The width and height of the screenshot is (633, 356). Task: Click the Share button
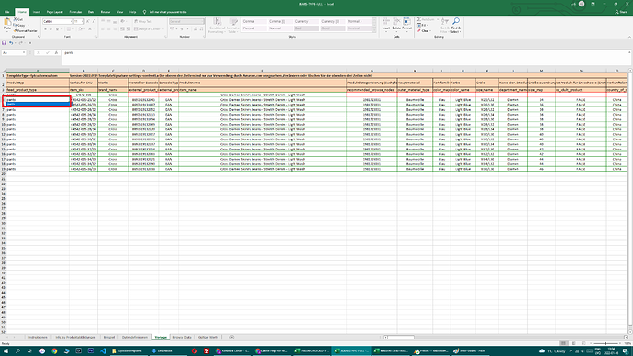tap(622, 12)
